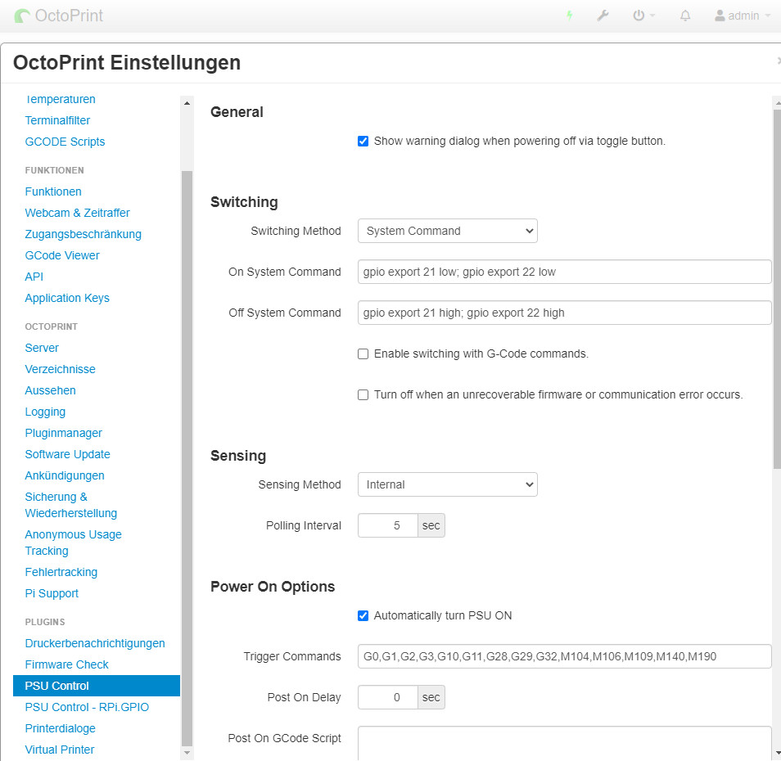Open the Pluginmanager settings section
Screen dimensions: 781x761
pyautogui.click(x=63, y=433)
